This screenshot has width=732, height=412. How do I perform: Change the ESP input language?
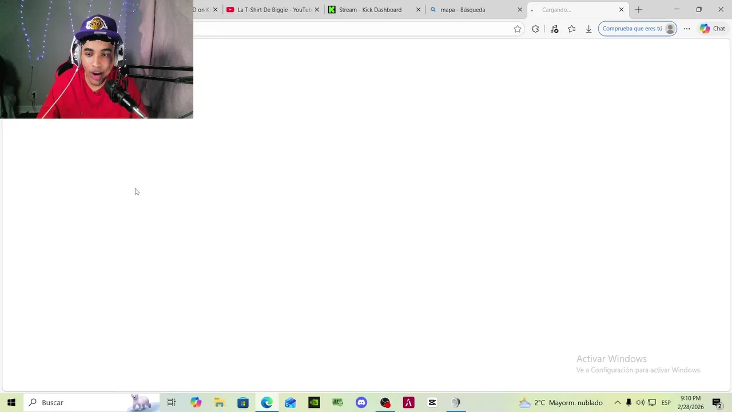coord(666,402)
